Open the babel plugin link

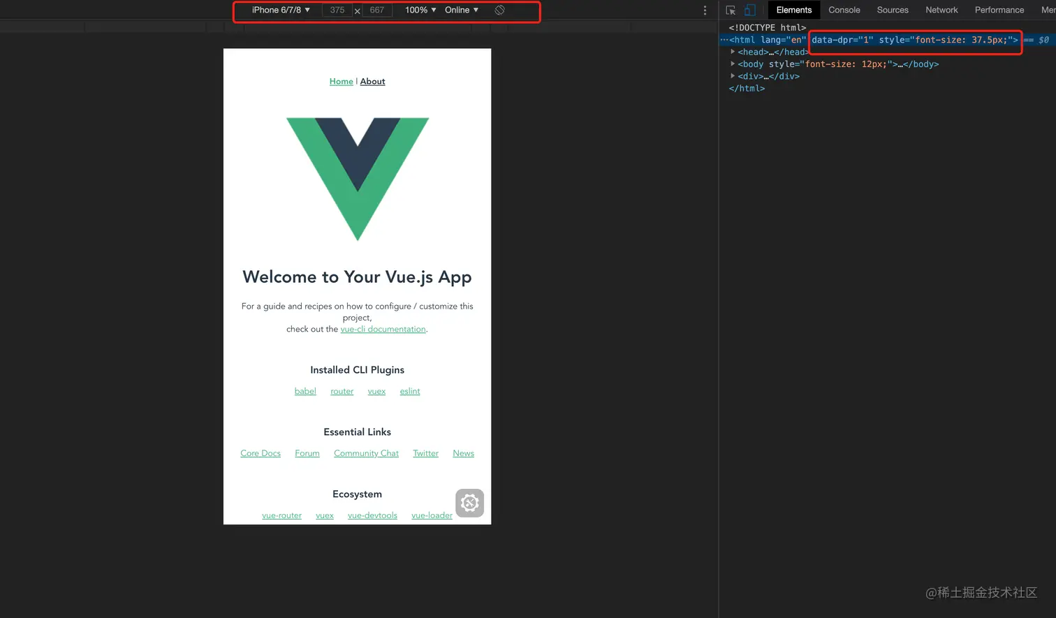pyautogui.click(x=305, y=391)
